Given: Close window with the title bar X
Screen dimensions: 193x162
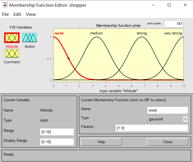Looking at the screenshot, I should coord(185,5).
